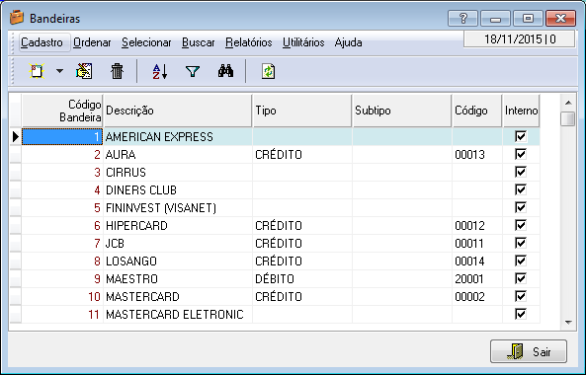Click the code cell 00013
The image size is (586, 375).
pyautogui.click(x=477, y=155)
